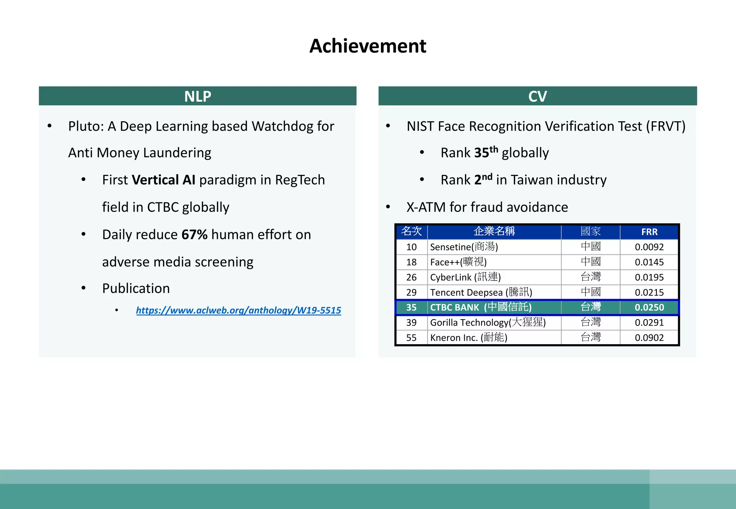Click the 國家 column header
The width and height of the screenshot is (736, 509).
point(590,232)
